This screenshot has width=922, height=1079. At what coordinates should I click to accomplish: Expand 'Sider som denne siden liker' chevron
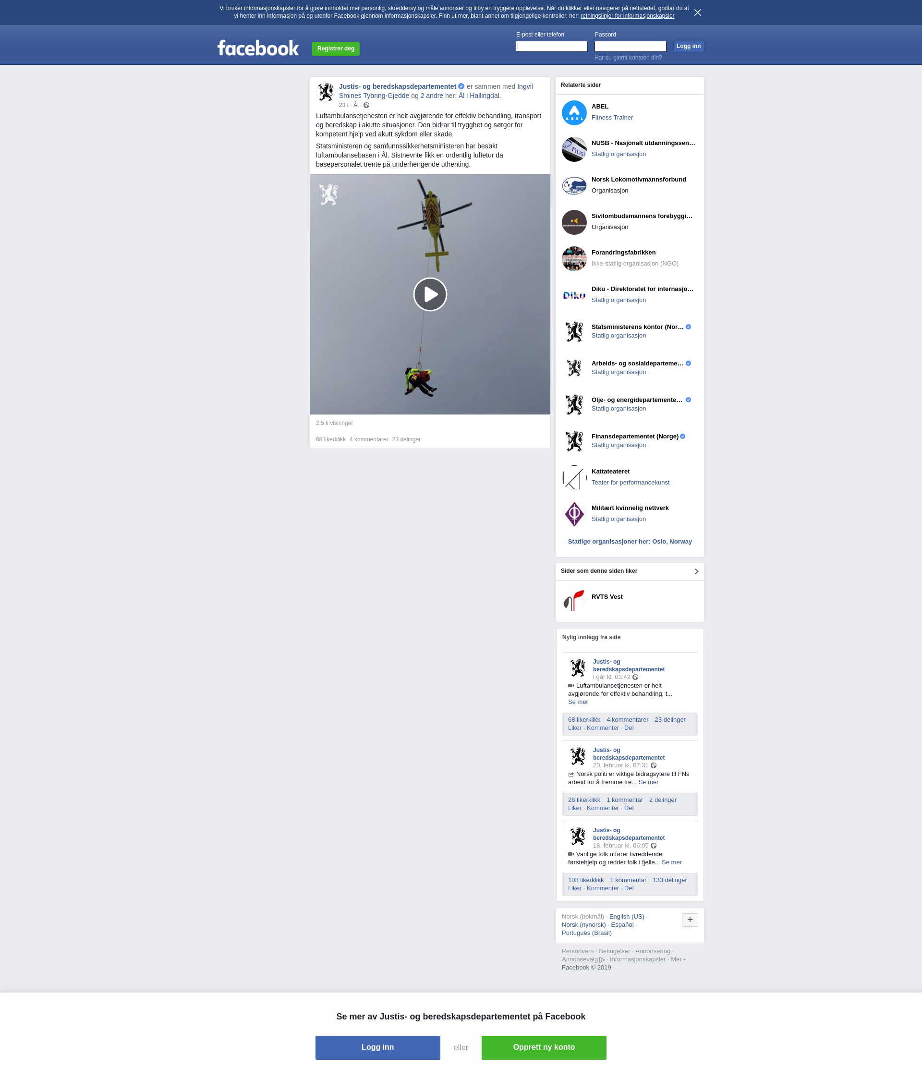coord(696,571)
